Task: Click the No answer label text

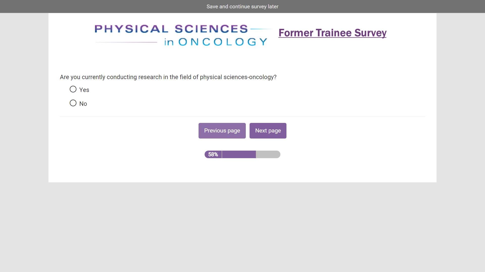Action: [83, 104]
